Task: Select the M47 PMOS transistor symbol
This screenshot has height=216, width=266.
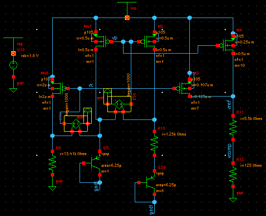Action: point(102,41)
